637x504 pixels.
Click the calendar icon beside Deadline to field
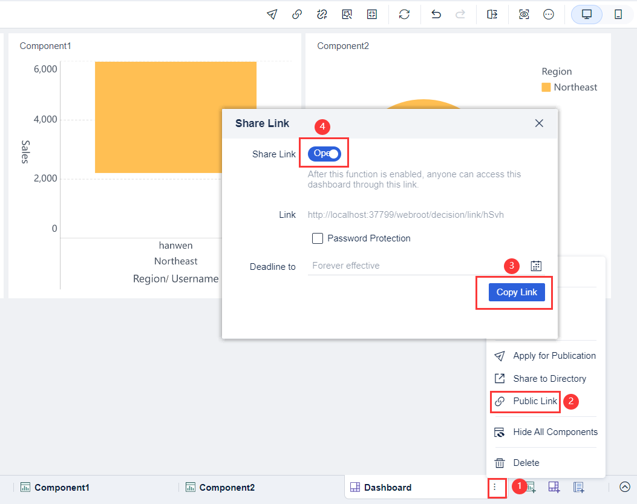pyautogui.click(x=536, y=266)
